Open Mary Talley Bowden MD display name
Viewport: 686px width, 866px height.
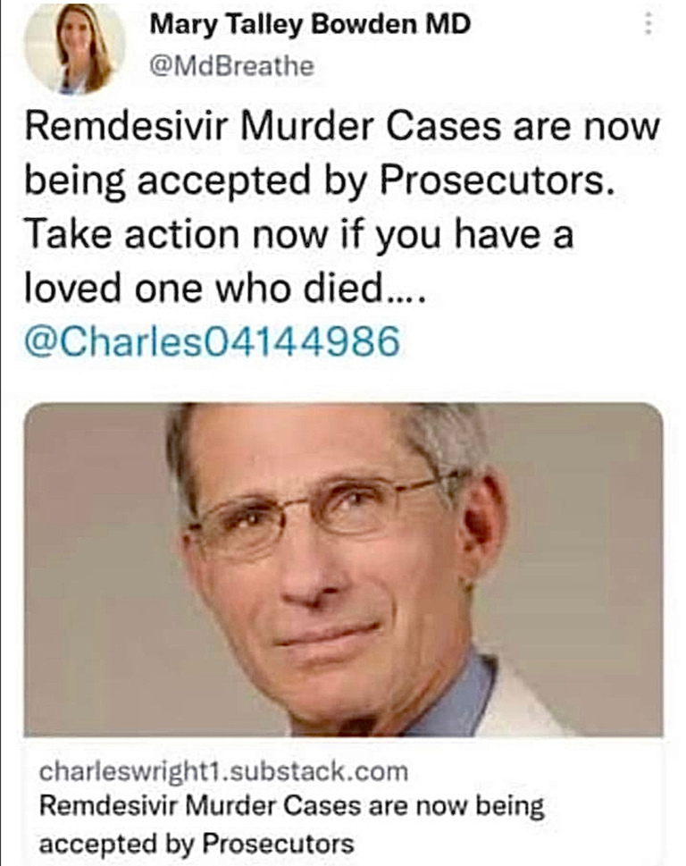coord(310,25)
